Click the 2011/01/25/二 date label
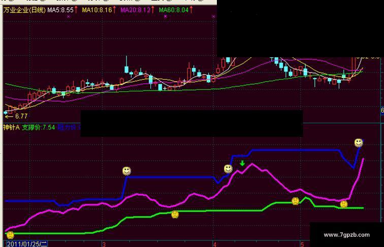Viewport: 384px width, 247px height. tap(27, 244)
